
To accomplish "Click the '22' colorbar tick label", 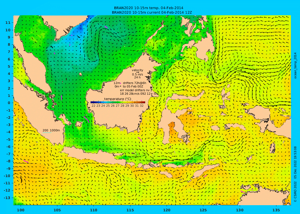I will point(93,106).
